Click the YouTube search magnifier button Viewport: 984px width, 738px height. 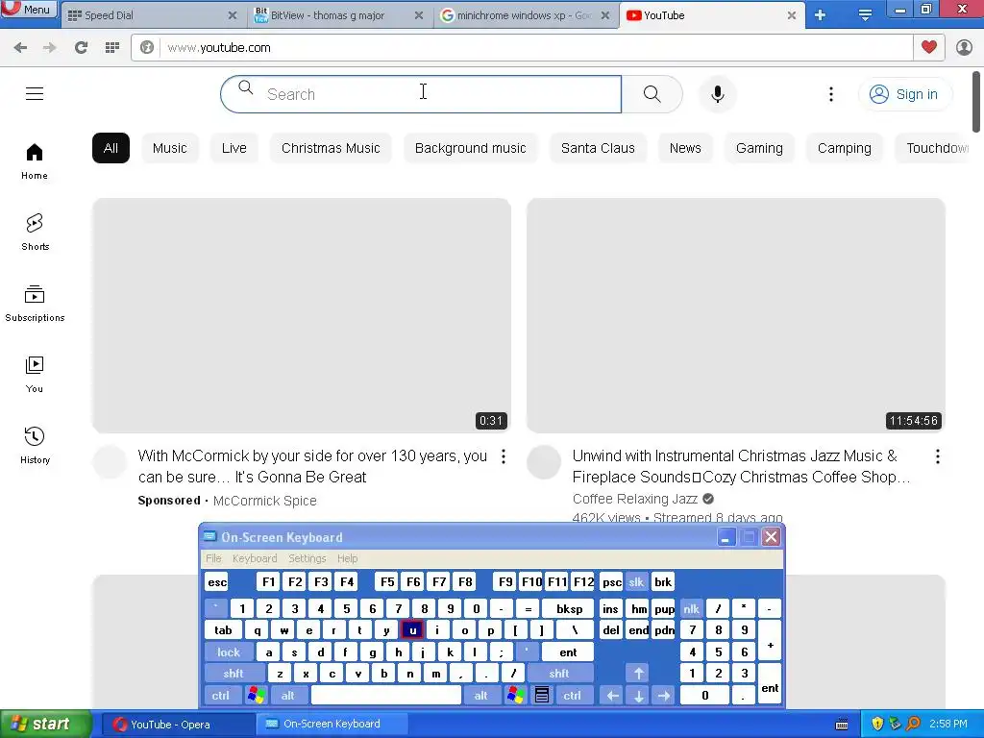(x=652, y=94)
